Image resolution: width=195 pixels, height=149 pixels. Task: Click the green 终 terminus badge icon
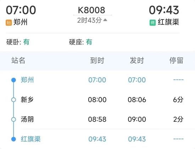(x=152, y=23)
